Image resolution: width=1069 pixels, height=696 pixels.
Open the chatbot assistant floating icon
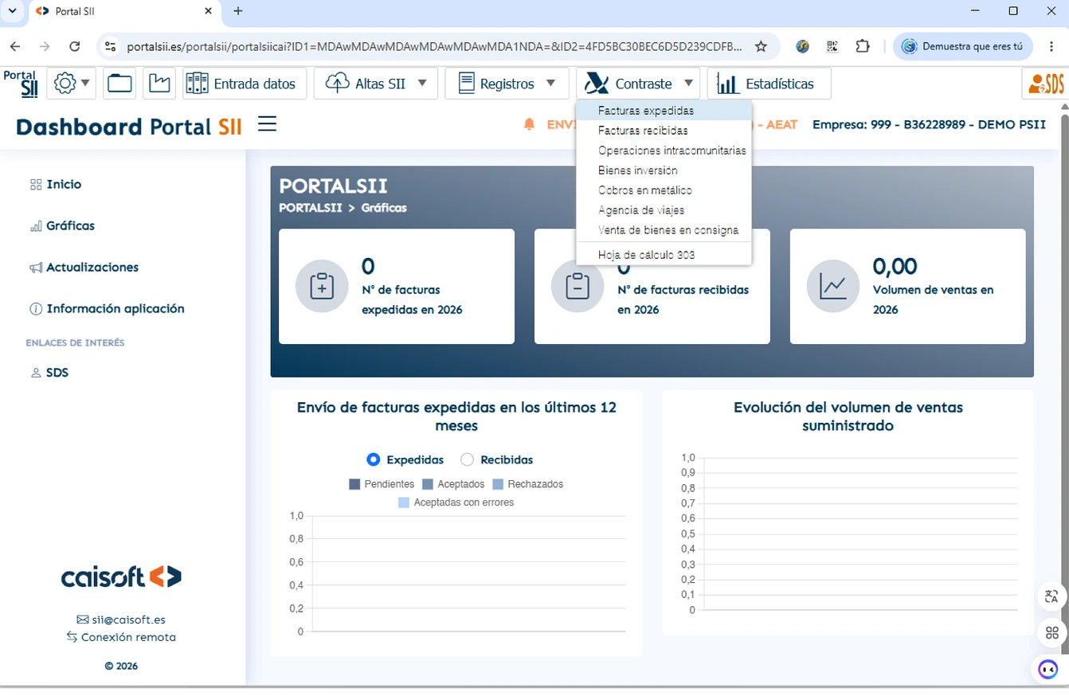pyautogui.click(x=1048, y=669)
